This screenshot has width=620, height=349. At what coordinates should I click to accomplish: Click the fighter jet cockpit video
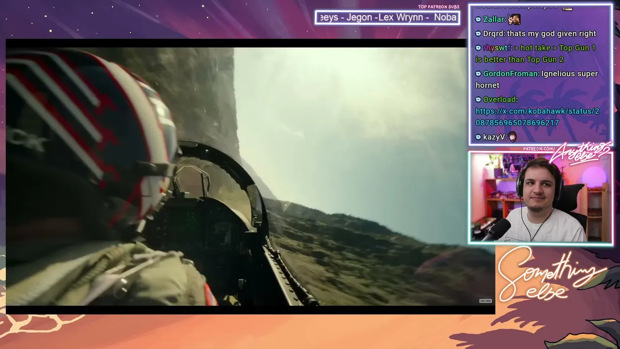tap(250, 176)
